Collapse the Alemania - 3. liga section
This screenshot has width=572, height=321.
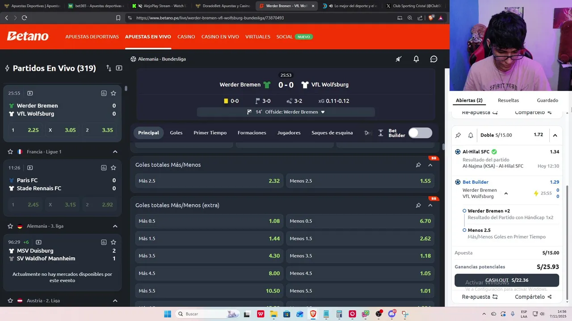coord(115,226)
